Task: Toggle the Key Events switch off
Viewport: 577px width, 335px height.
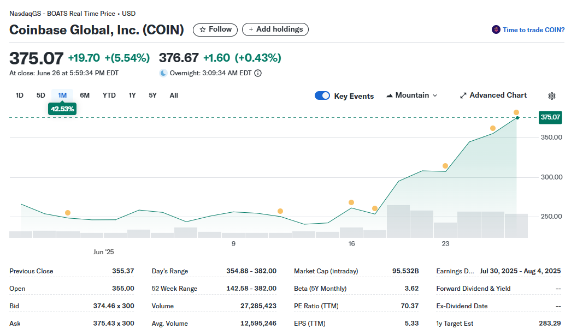Action: (x=322, y=95)
